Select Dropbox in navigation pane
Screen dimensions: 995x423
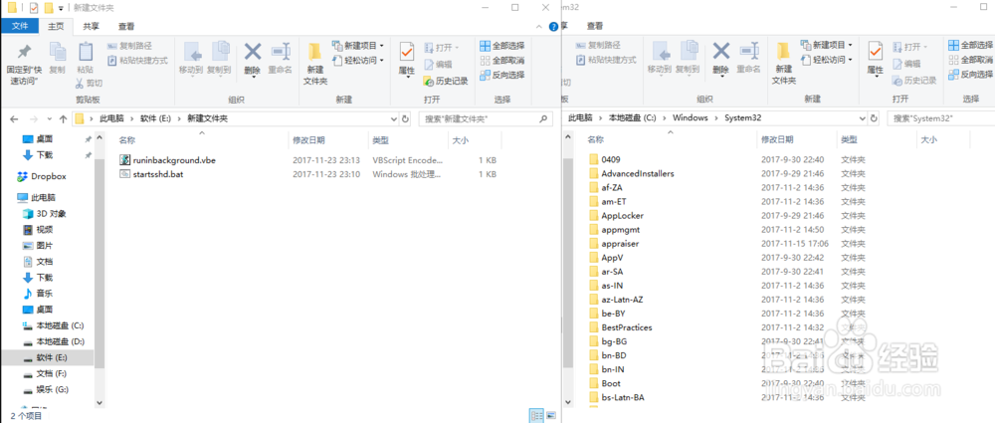(x=42, y=176)
